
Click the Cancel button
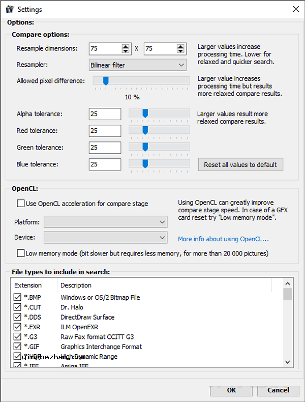click(x=278, y=390)
